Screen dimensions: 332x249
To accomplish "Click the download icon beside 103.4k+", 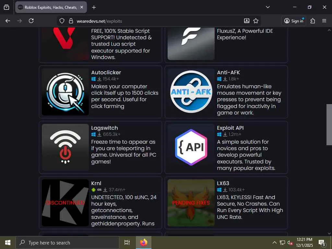I will tap(225, 190).
